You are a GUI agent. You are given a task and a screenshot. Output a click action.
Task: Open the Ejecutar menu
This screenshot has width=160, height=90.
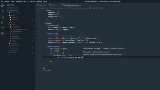tap(32, 1)
